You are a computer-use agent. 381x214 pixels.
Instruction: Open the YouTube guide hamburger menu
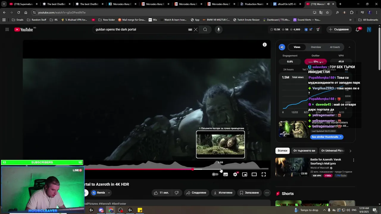[7, 29]
